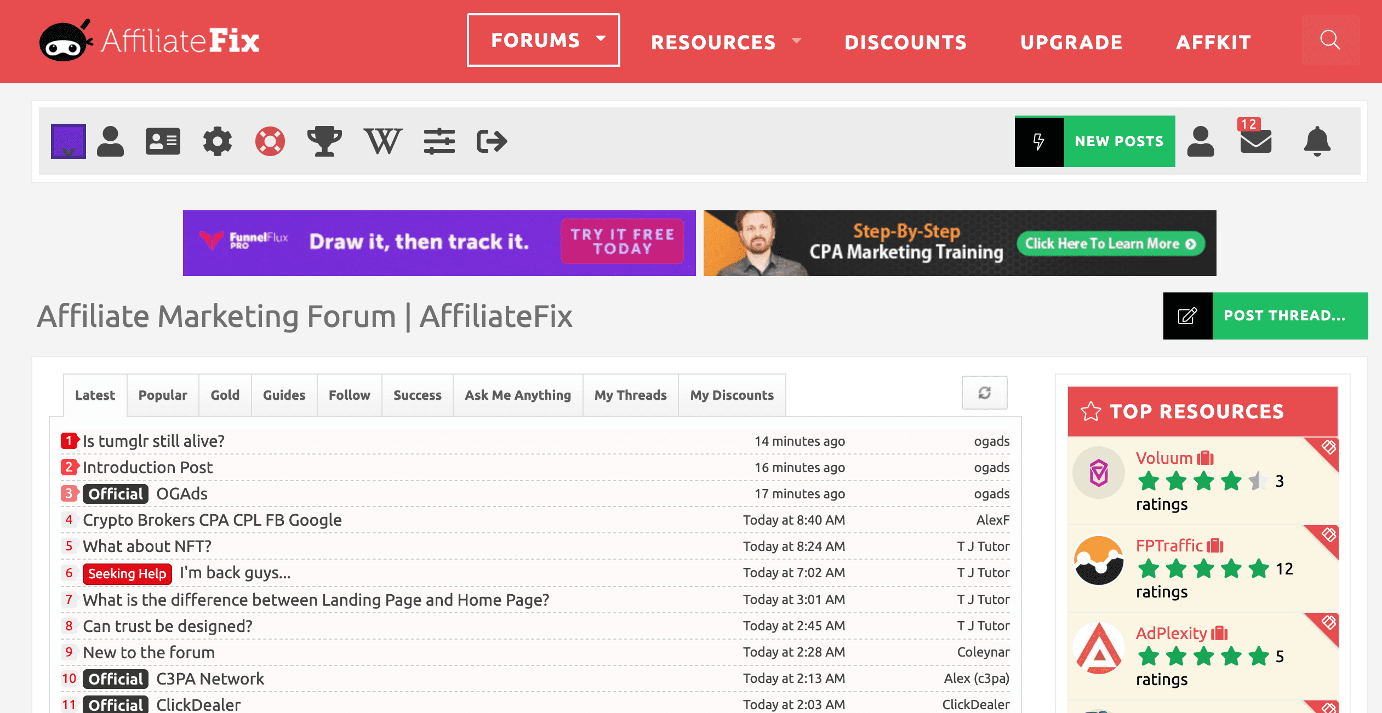Image resolution: width=1382 pixels, height=713 pixels.
Task: Click the search magnifier icon
Action: 1330,40
